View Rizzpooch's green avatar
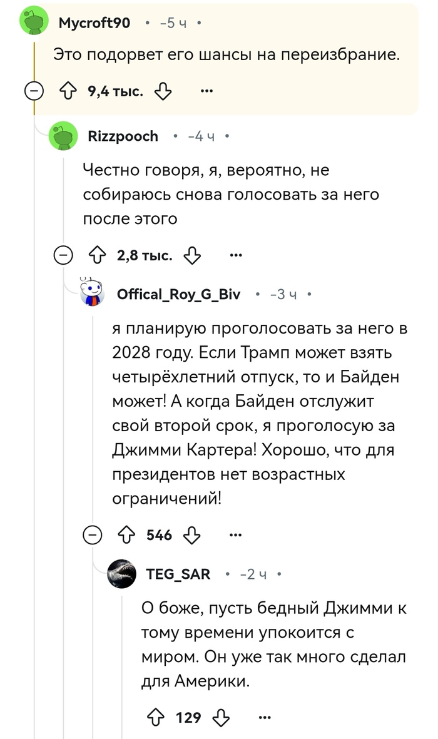This screenshot has height=739, width=438. tap(63, 136)
